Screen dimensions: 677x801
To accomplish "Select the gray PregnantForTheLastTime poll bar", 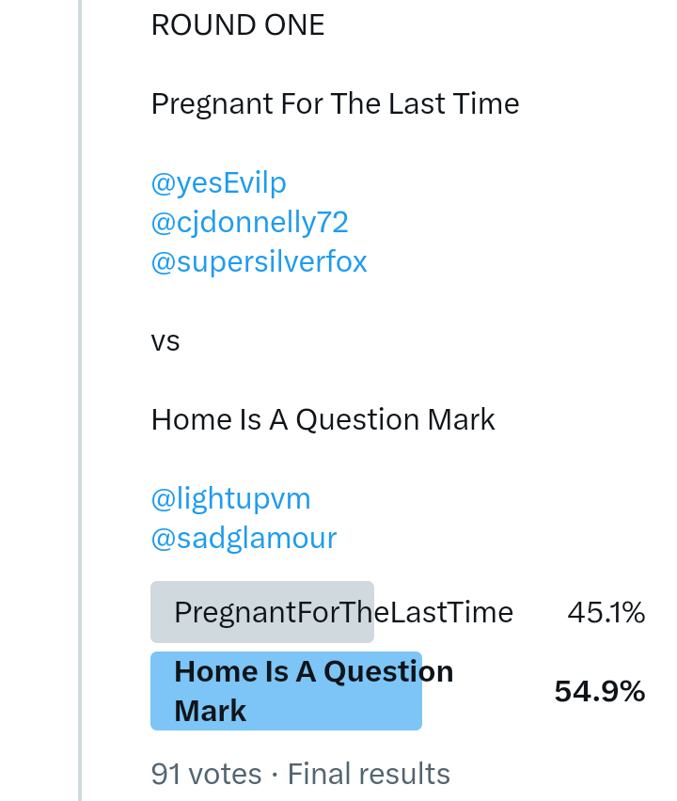I will coord(261,612).
